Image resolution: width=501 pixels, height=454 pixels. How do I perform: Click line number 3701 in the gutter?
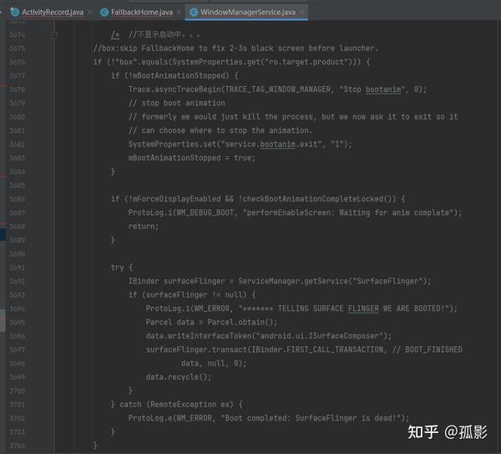(x=17, y=405)
